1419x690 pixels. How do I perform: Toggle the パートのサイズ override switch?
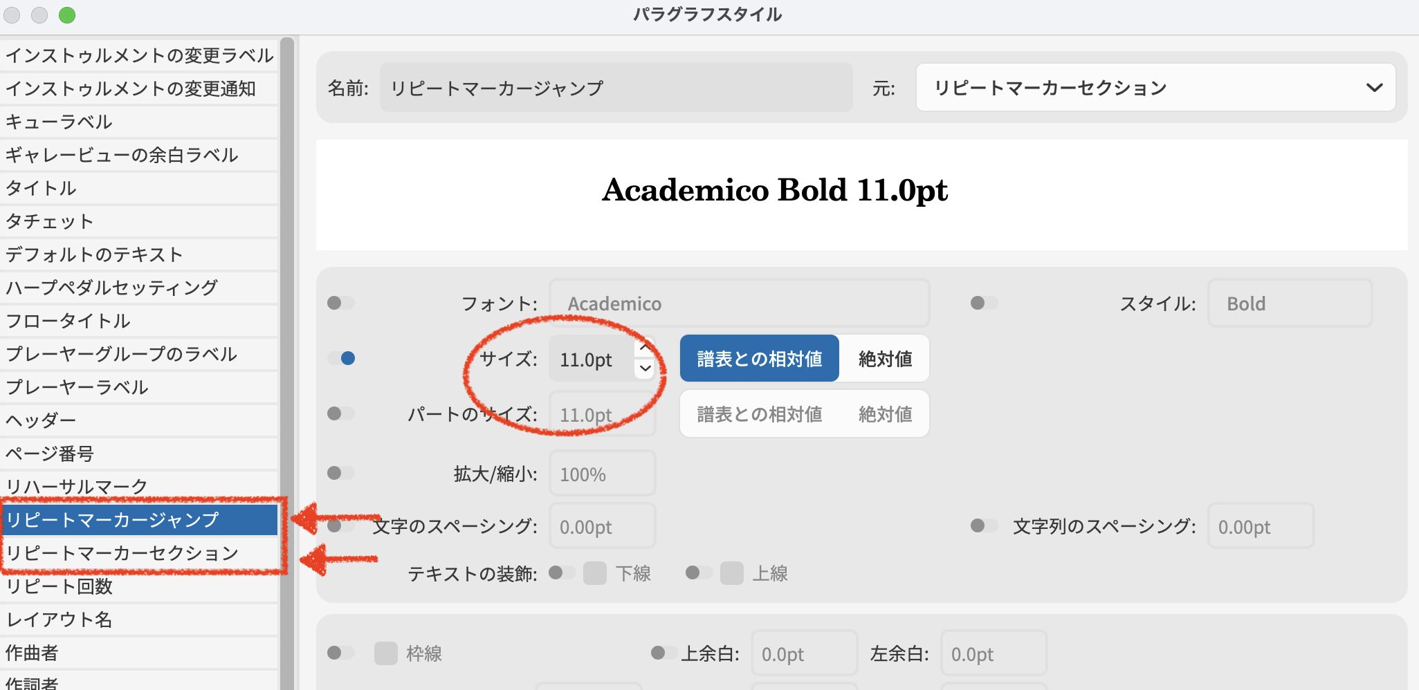point(340,413)
